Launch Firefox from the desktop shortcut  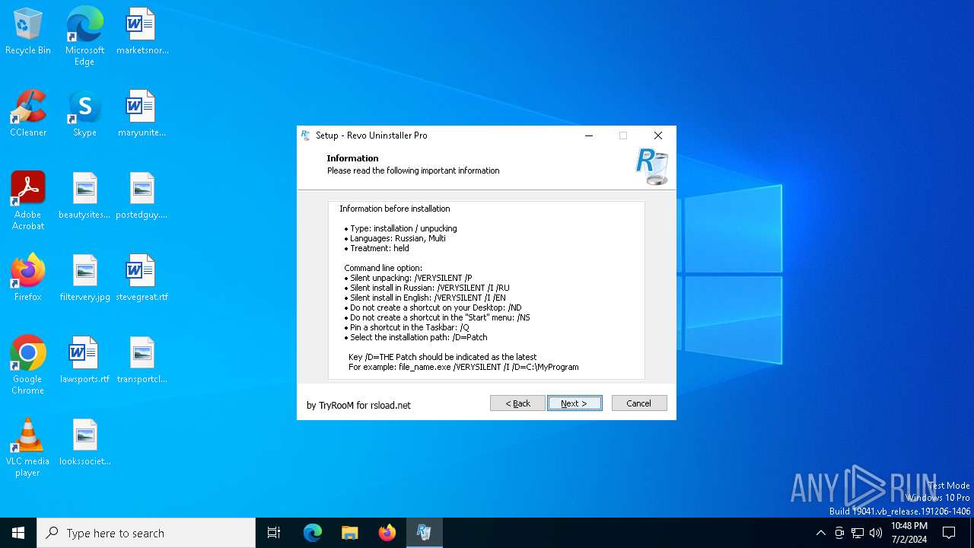pyautogui.click(x=28, y=278)
